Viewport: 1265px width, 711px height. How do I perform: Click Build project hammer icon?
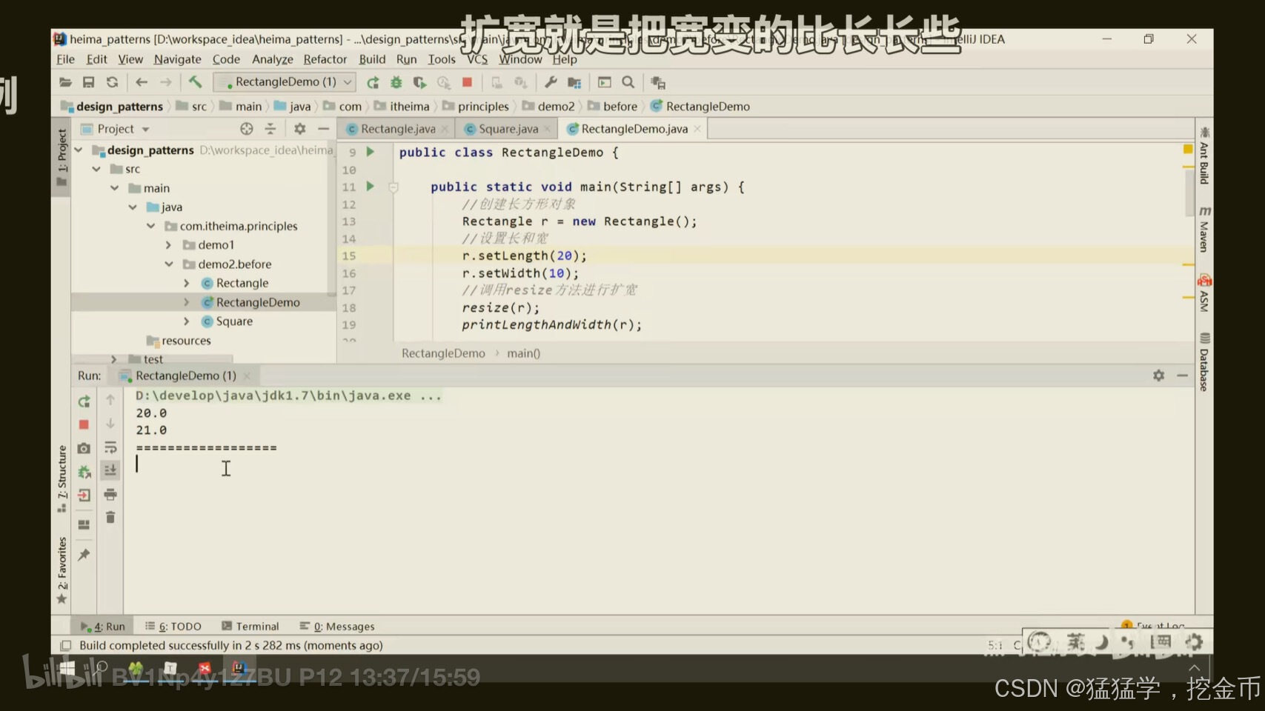tap(195, 82)
